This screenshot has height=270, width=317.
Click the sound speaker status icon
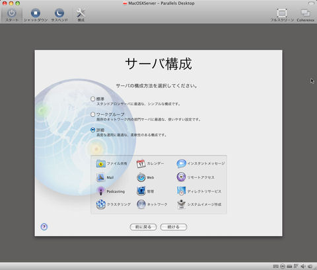(x=303, y=267)
